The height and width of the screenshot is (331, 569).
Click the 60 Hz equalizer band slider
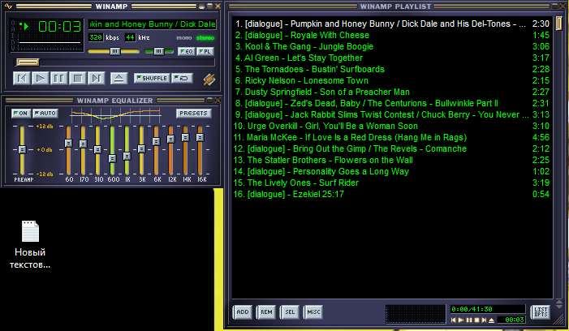pyautogui.click(x=68, y=144)
